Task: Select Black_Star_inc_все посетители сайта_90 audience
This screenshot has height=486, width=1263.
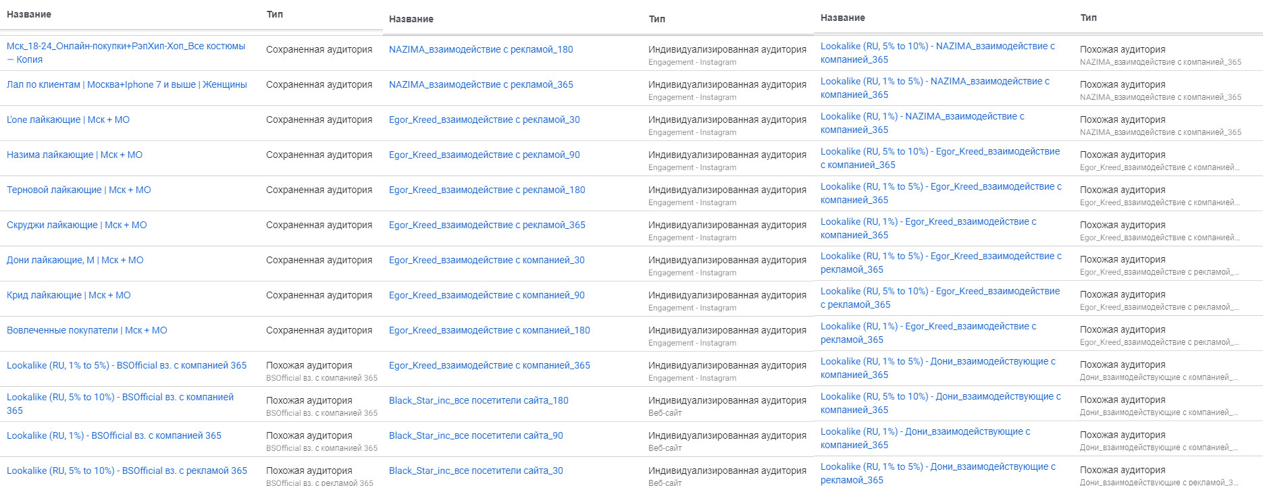Action: [x=476, y=435]
